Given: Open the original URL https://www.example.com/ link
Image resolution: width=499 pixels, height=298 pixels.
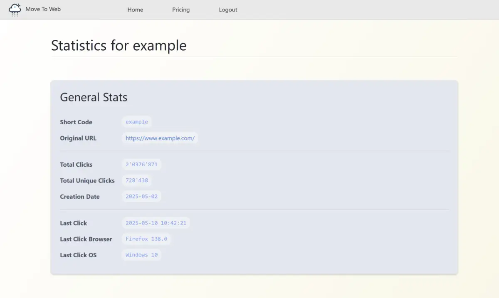Looking at the screenshot, I should click(160, 138).
